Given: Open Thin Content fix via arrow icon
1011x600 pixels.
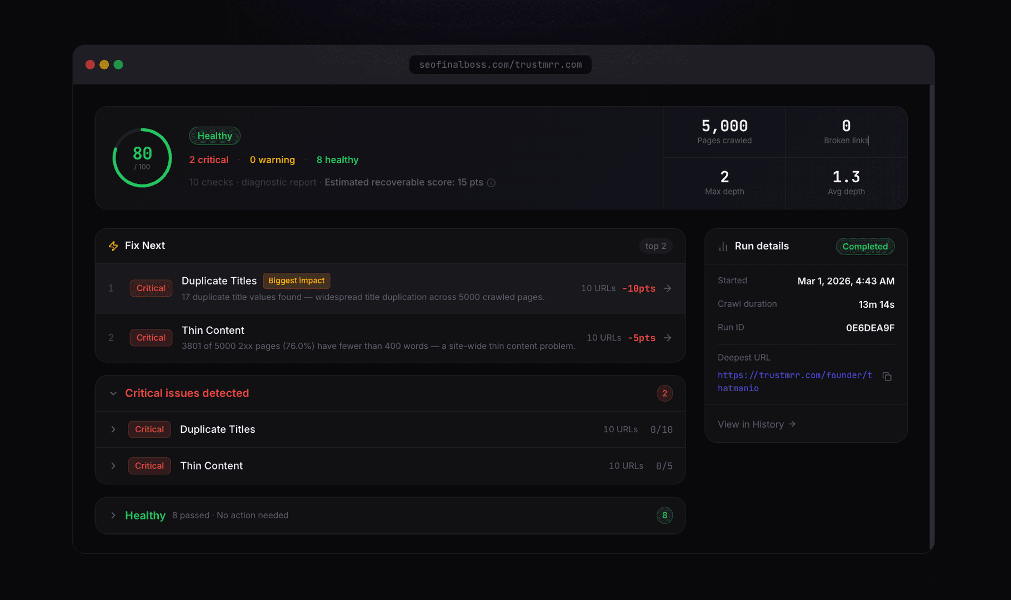Looking at the screenshot, I should point(668,338).
